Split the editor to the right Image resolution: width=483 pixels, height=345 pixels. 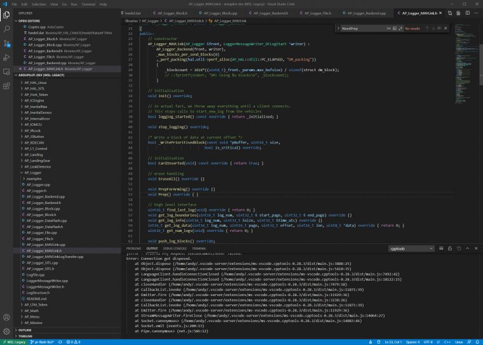[468, 13]
